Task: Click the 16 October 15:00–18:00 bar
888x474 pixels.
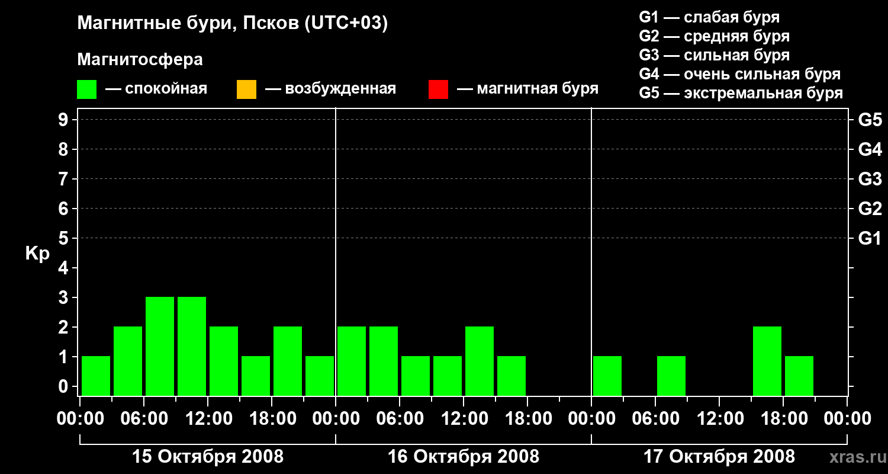Action: (x=511, y=376)
